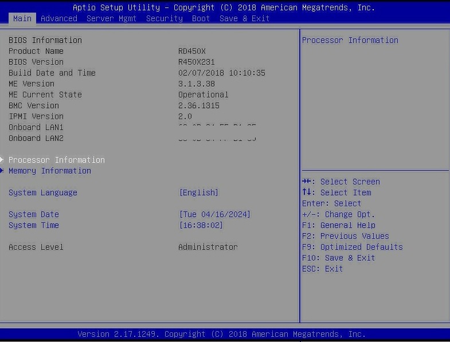Click the ESC: Exit hint
The height and width of the screenshot is (342, 450).
[322, 269]
